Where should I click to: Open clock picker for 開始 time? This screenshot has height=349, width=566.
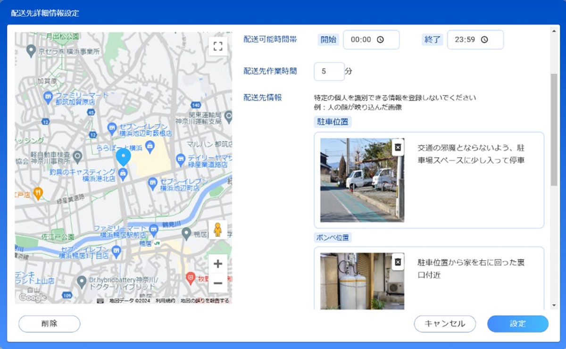click(380, 40)
